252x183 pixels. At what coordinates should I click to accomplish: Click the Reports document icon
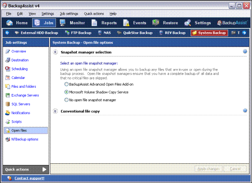(94, 23)
